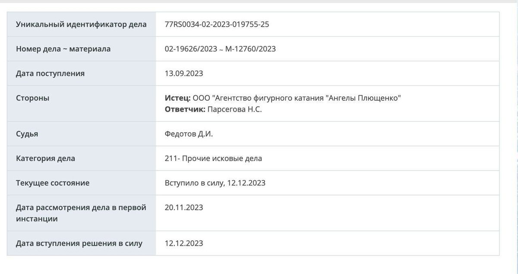Click the Дата вступления решения в силу label
Screen dimensions: 518x274
79,243
